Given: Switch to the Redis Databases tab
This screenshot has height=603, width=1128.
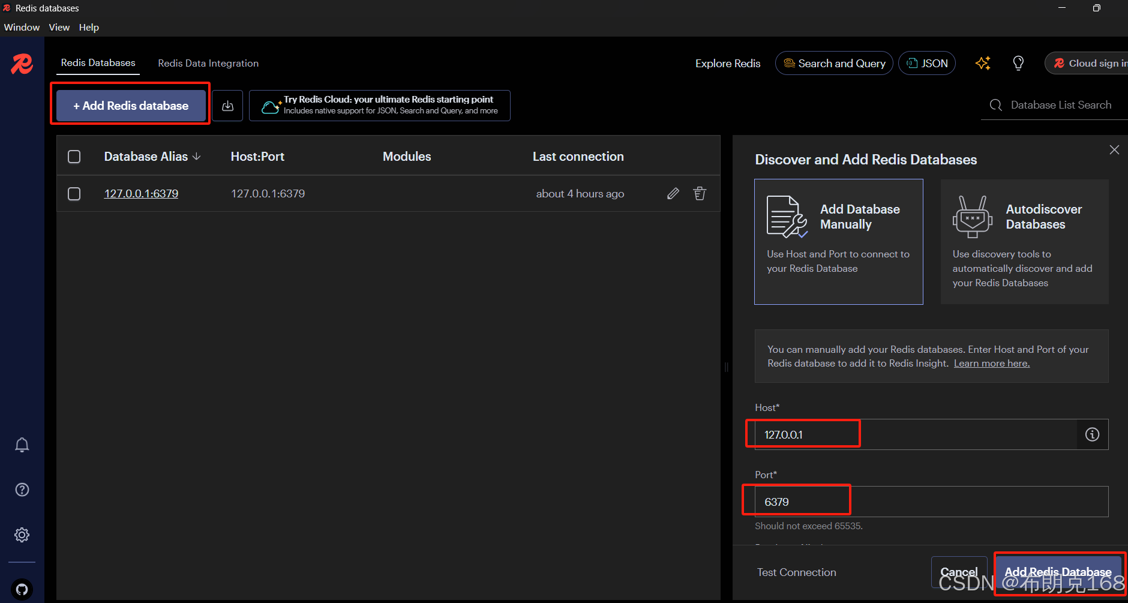Looking at the screenshot, I should (98, 63).
